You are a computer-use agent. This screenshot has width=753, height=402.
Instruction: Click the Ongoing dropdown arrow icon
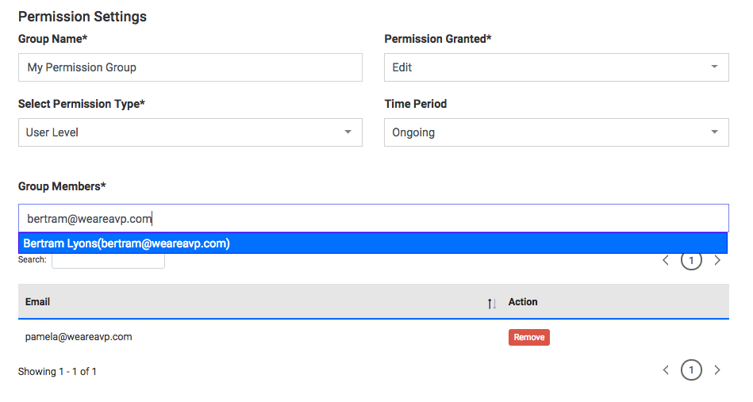point(715,132)
